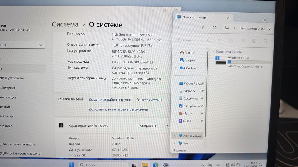
Task: Collapse 'Устройства и диски' group
Action: (214, 51)
